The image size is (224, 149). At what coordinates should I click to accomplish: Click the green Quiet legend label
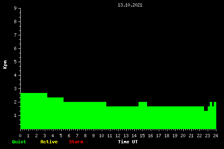coord(19,142)
